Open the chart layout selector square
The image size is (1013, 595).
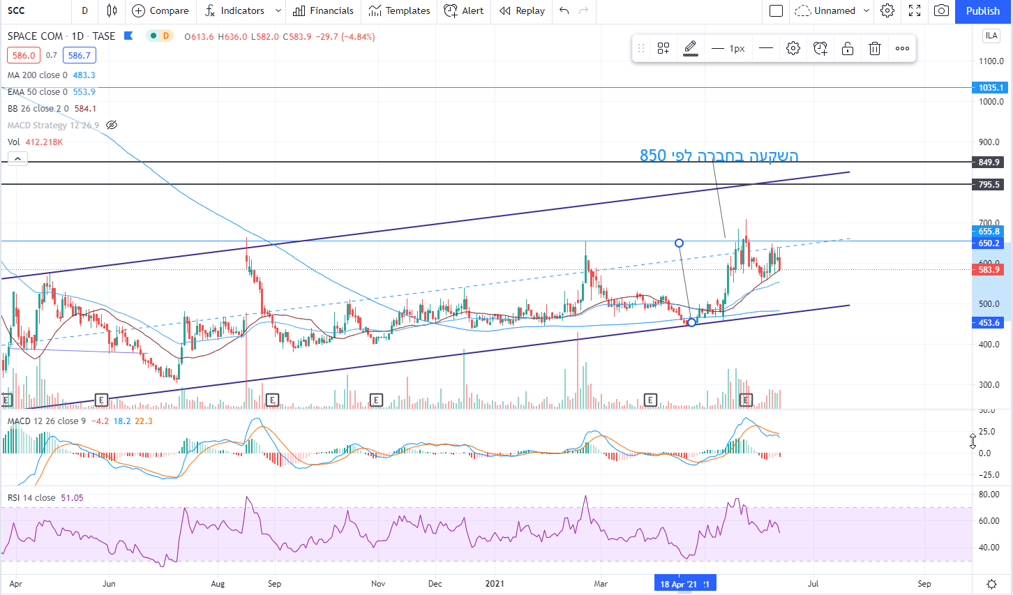(x=776, y=10)
